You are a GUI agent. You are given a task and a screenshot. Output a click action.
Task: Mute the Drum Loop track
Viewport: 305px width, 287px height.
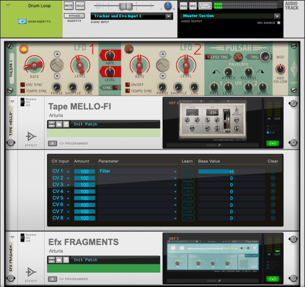click(x=69, y=6)
